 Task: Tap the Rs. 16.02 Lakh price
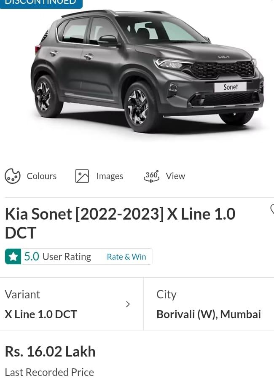pos(50,351)
